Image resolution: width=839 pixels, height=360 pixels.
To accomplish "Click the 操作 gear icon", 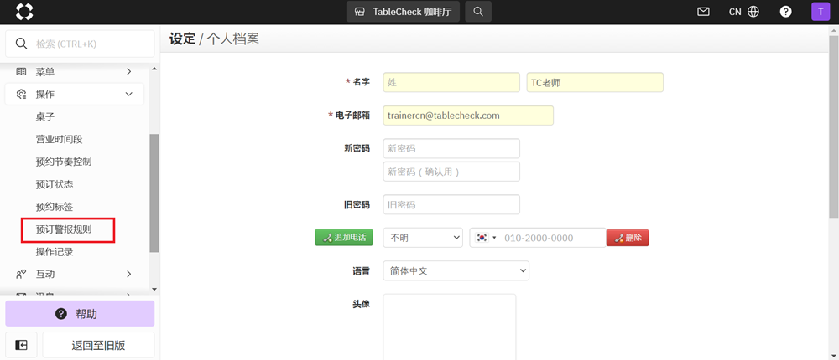I will 21,94.
